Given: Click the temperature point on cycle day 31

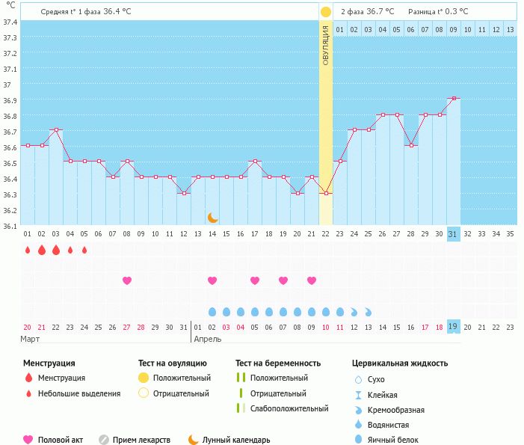Looking at the screenshot, I should pos(453,98).
